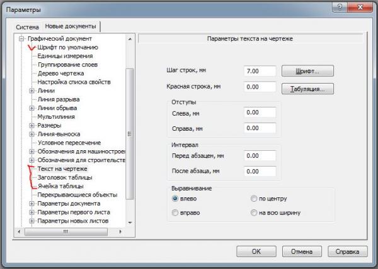Click the tree's vertical scrollbar down arrow

pyautogui.click(x=130, y=222)
